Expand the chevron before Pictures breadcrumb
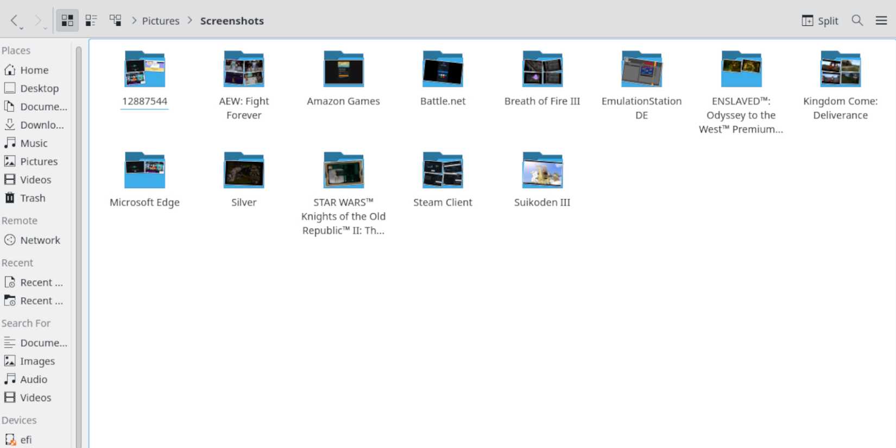Image resolution: width=896 pixels, height=448 pixels. click(134, 21)
